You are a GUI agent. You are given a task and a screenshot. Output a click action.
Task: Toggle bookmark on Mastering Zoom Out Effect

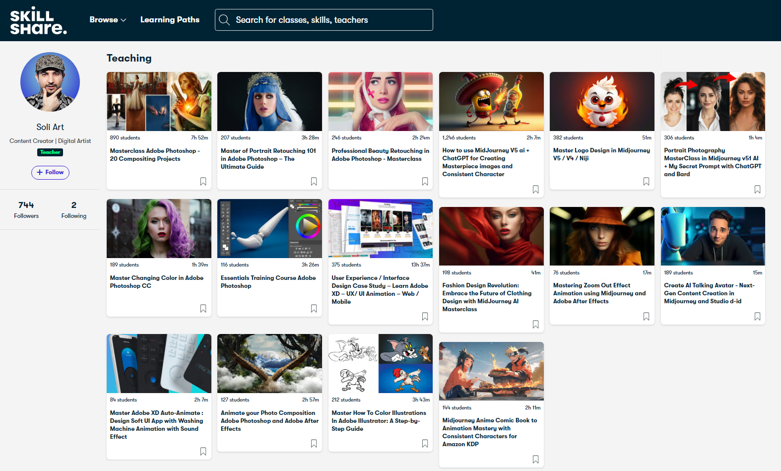646,317
